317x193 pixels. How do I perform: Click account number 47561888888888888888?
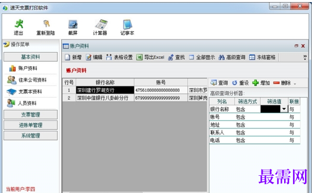coord(161,90)
